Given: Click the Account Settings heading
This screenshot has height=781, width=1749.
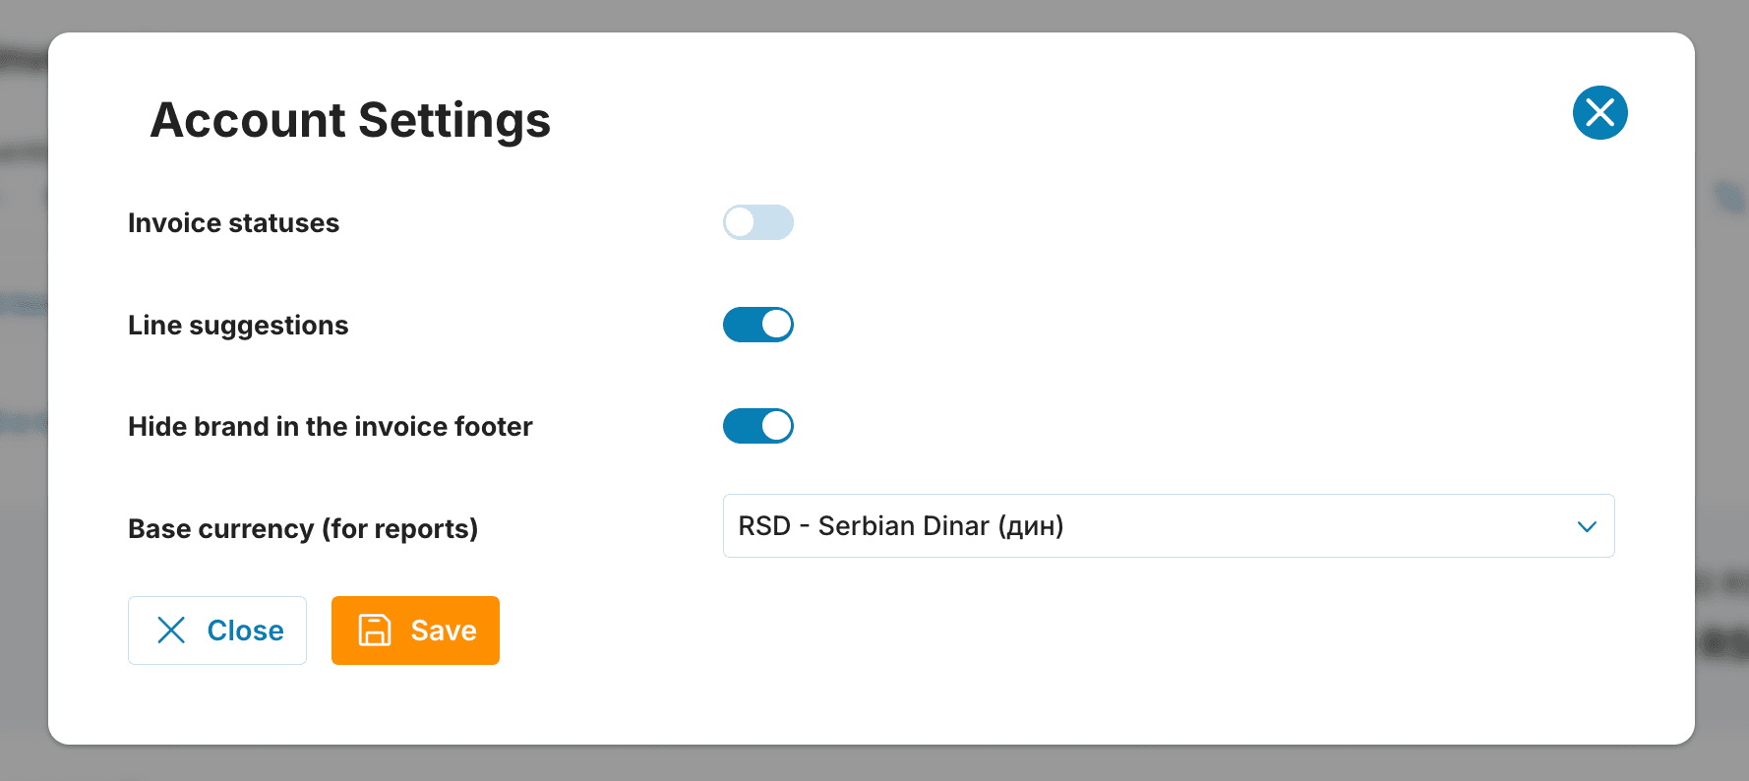Looking at the screenshot, I should pos(350,120).
